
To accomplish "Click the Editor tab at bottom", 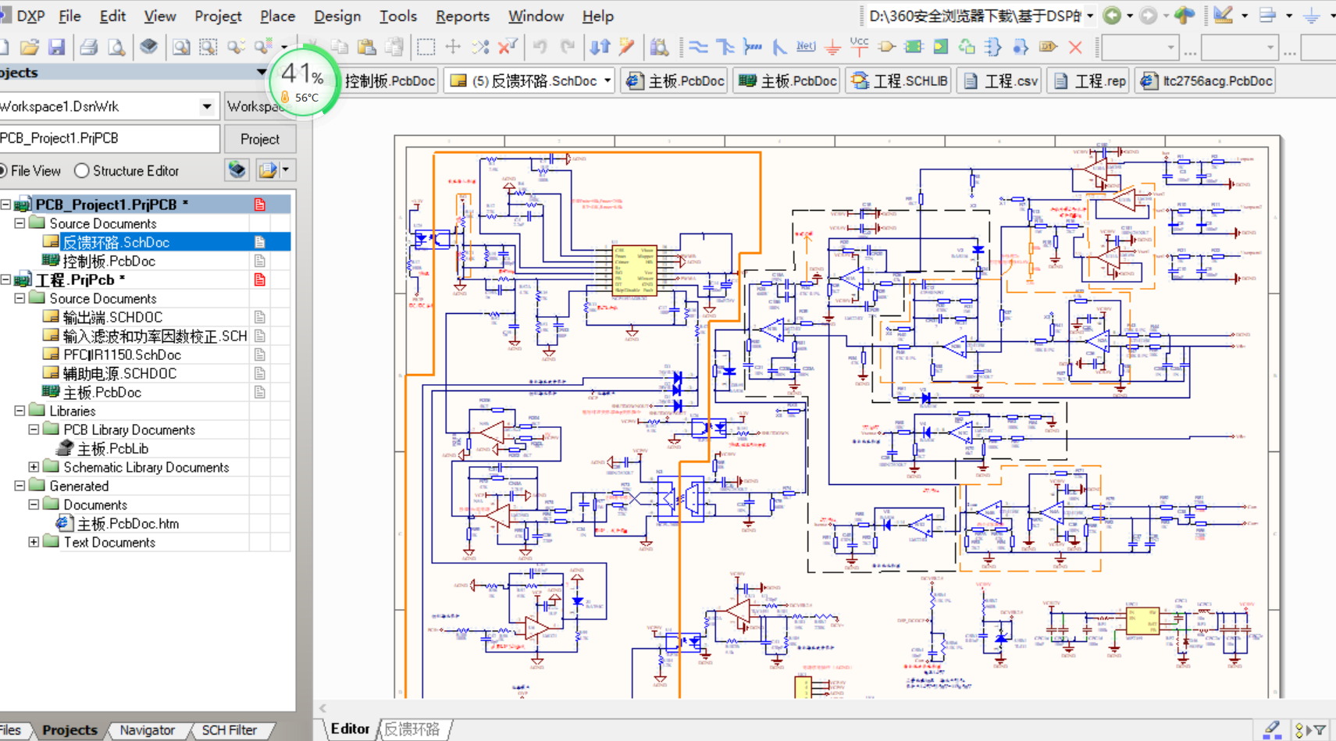I will [x=350, y=729].
